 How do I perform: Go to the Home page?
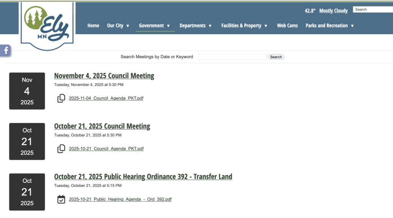coord(93,26)
